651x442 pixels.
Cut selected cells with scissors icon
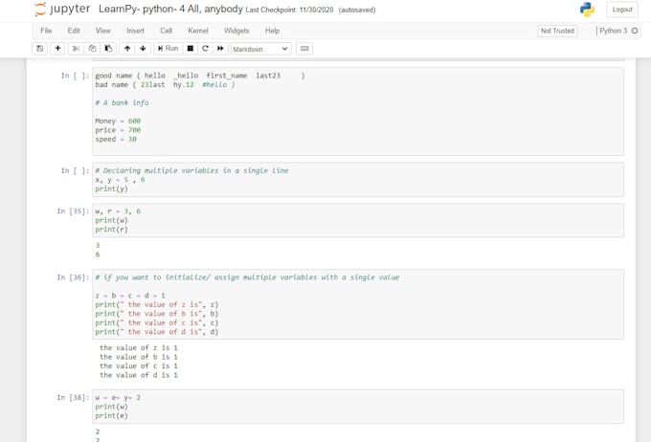click(x=77, y=49)
